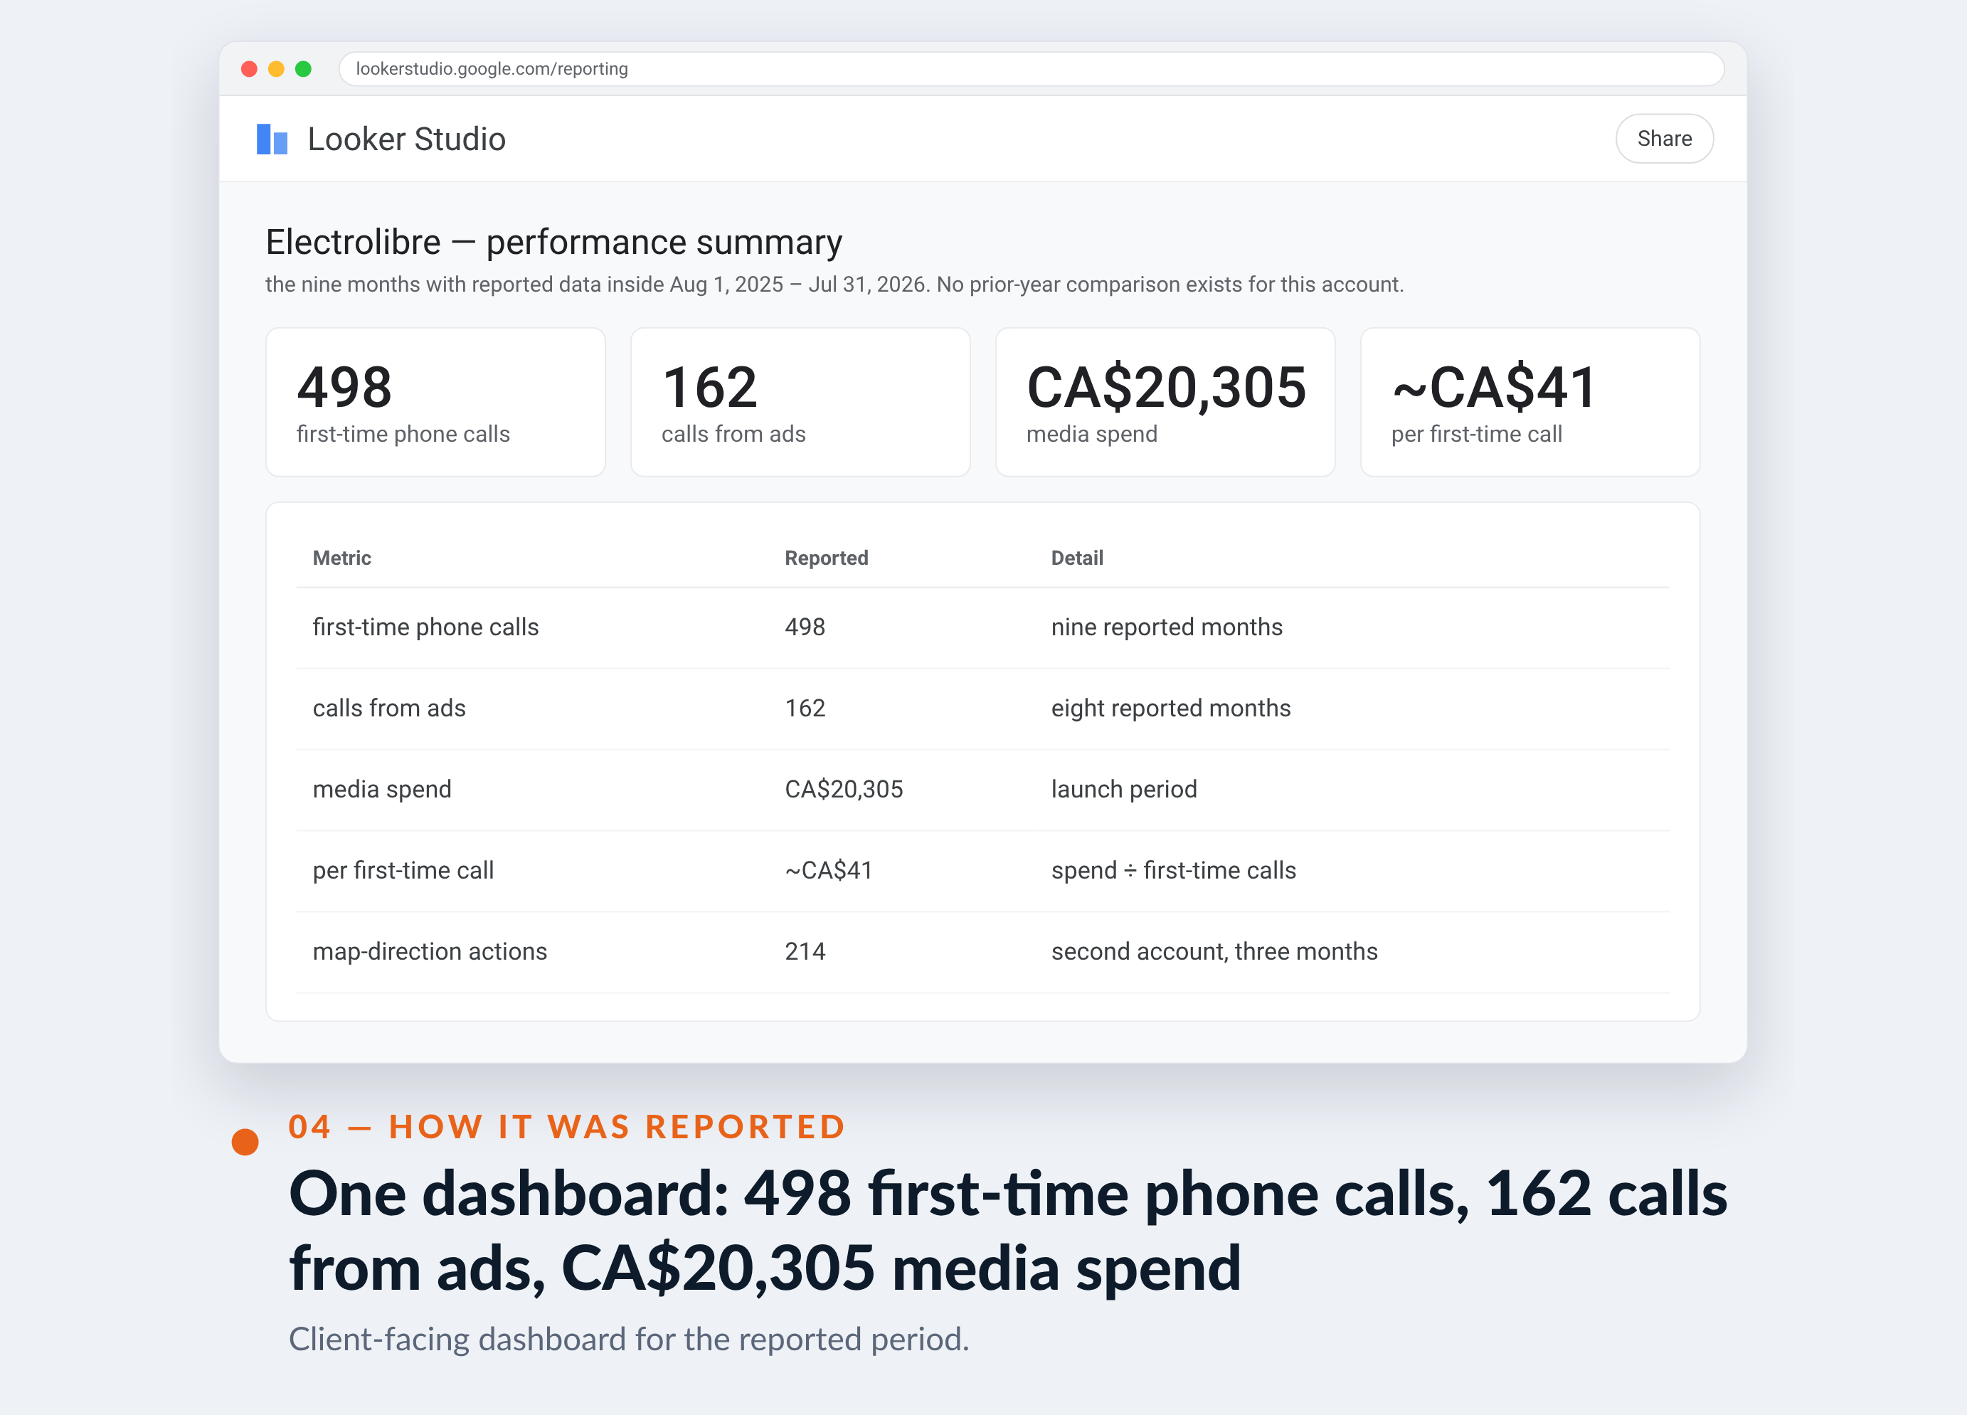Click the Looker Studio title text
Image resolution: width=1967 pixels, height=1415 pixels.
coord(406,139)
